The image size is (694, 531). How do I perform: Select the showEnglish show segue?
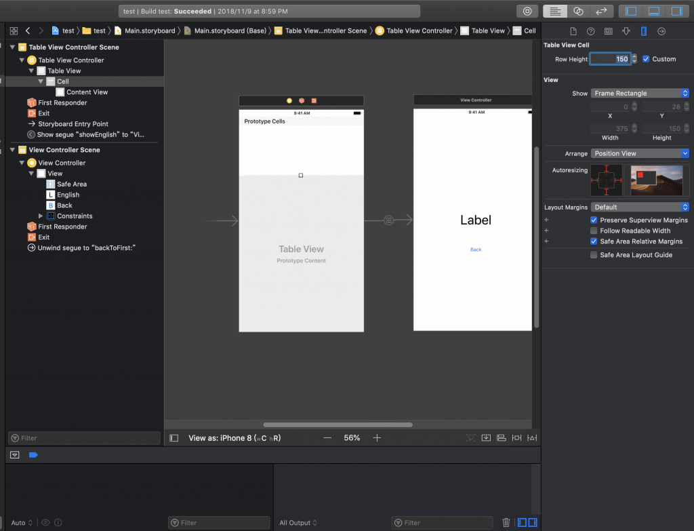click(x=86, y=135)
